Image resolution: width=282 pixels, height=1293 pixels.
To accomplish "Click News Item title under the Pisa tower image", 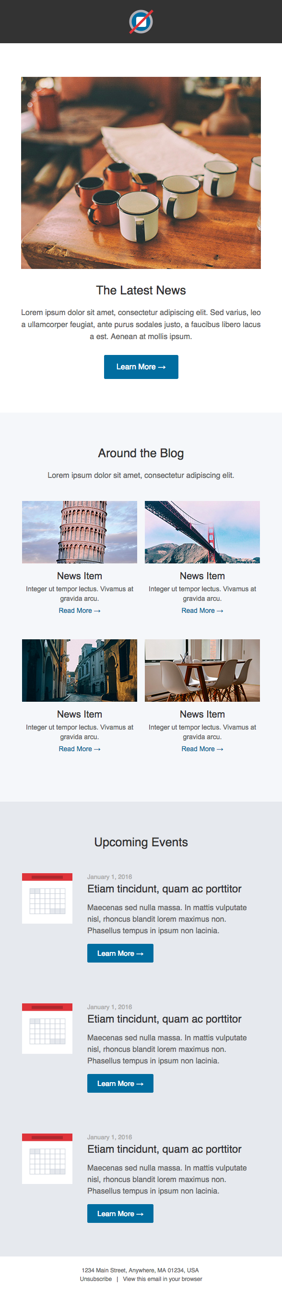I will coord(80,576).
